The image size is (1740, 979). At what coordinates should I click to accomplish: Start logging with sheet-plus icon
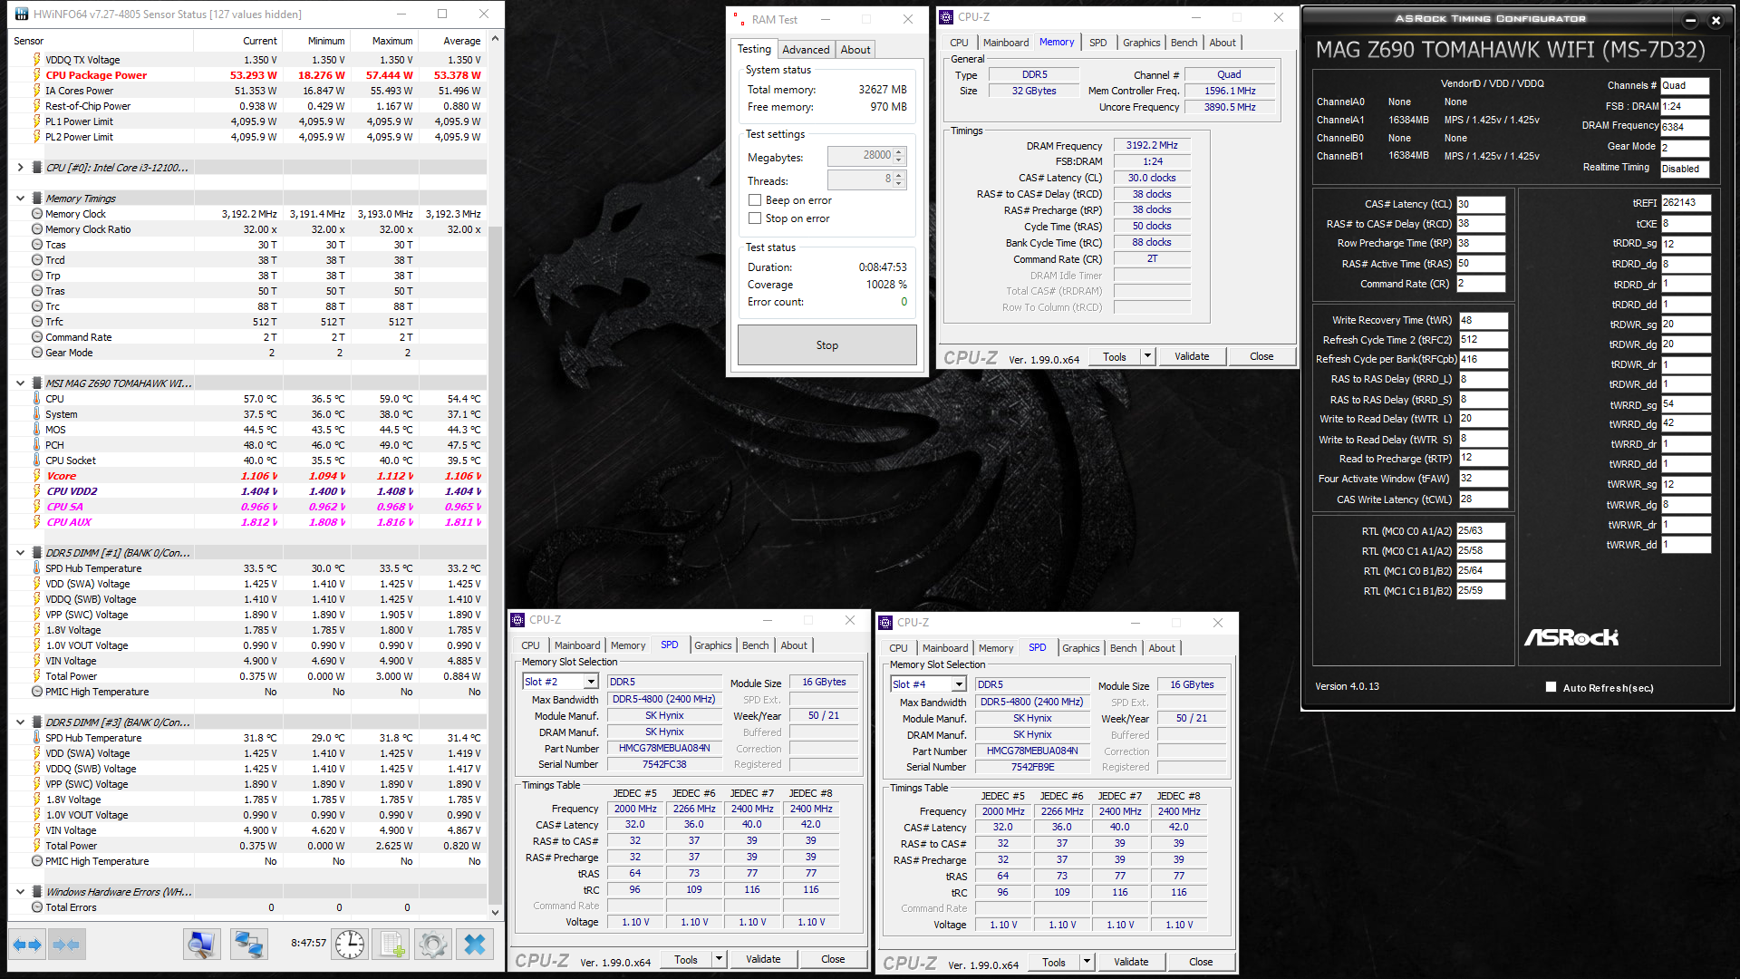(391, 945)
